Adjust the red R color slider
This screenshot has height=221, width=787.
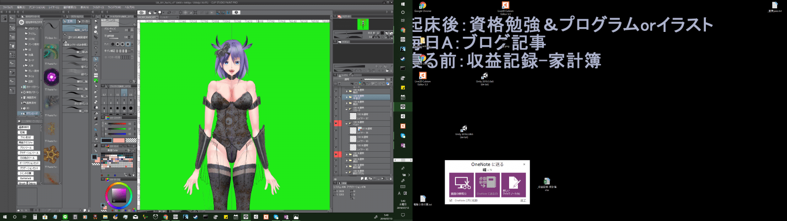pyautogui.click(x=117, y=124)
